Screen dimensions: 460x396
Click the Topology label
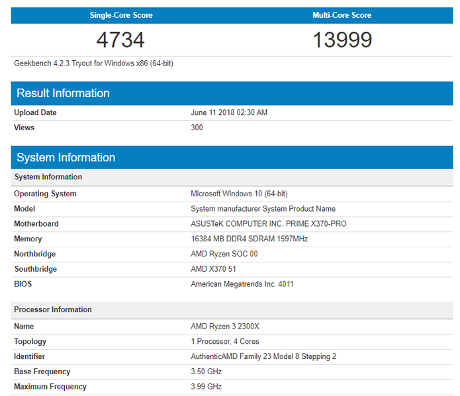pyautogui.click(x=30, y=342)
